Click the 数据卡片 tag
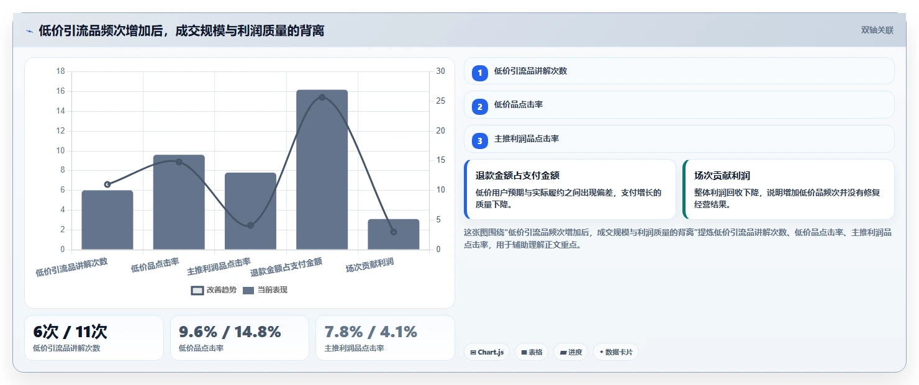 tap(615, 352)
